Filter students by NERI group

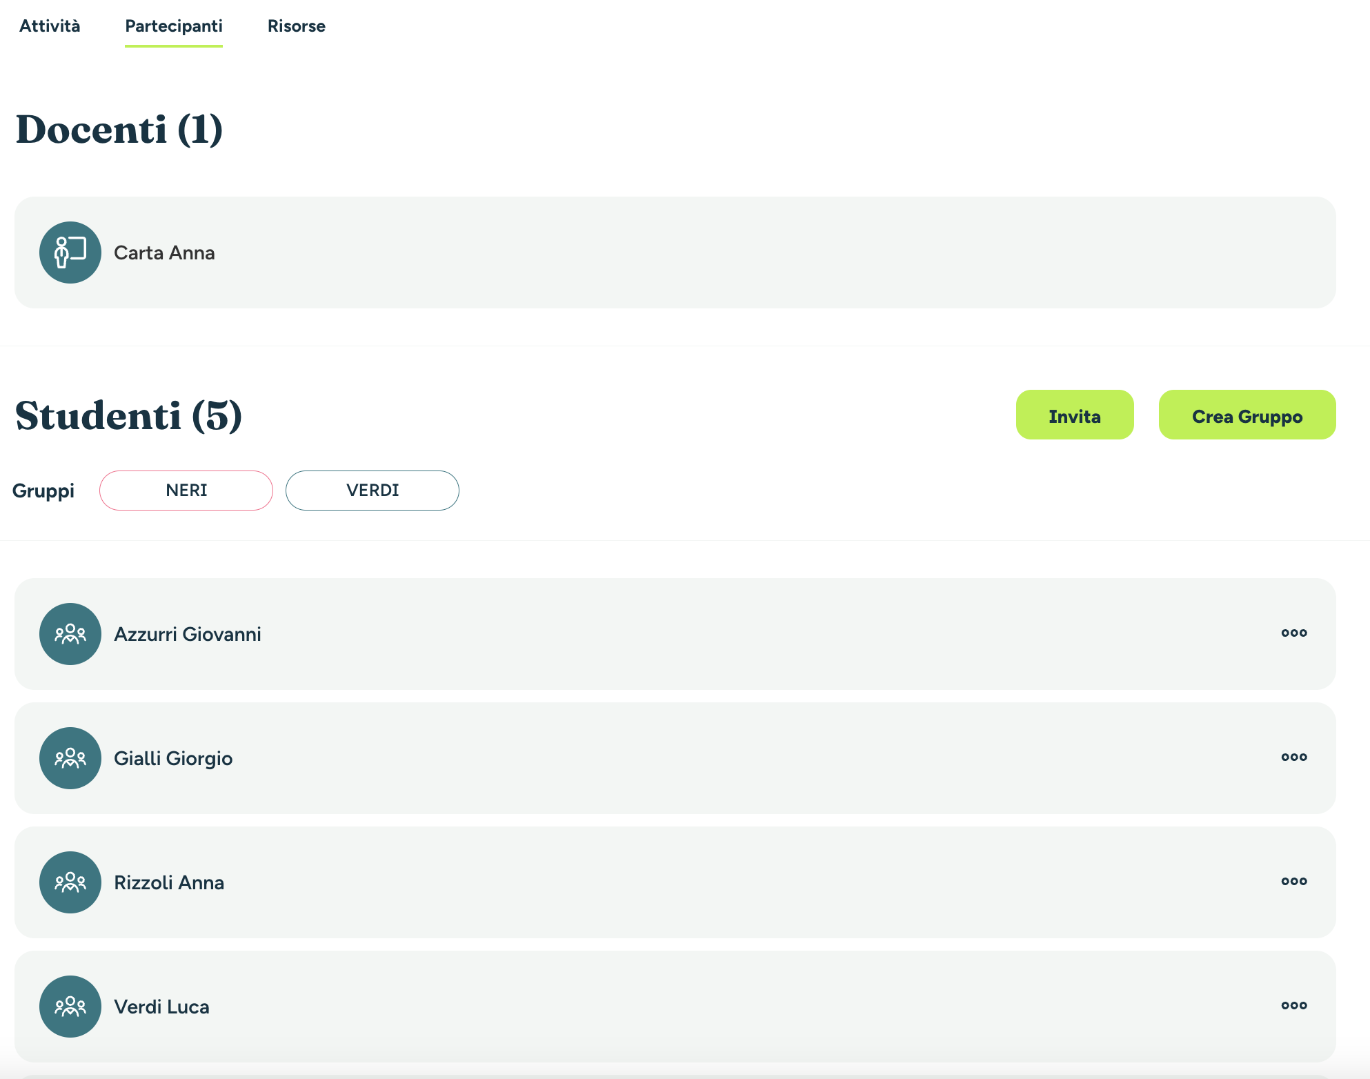(186, 491)
